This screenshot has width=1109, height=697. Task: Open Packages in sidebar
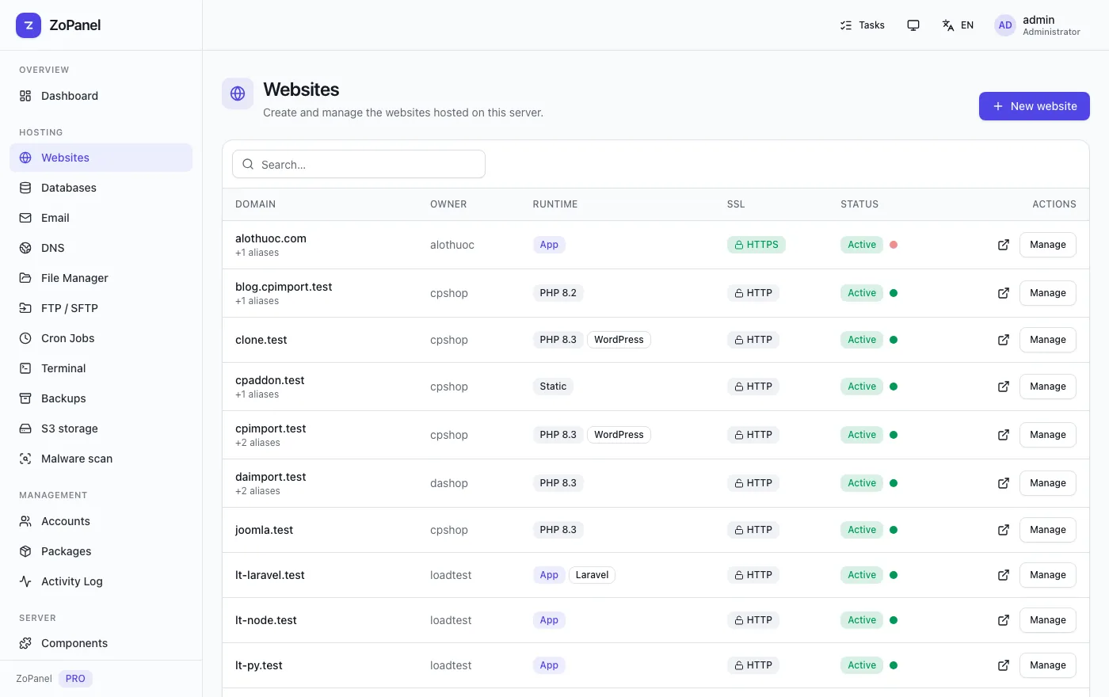coord(101,551)
